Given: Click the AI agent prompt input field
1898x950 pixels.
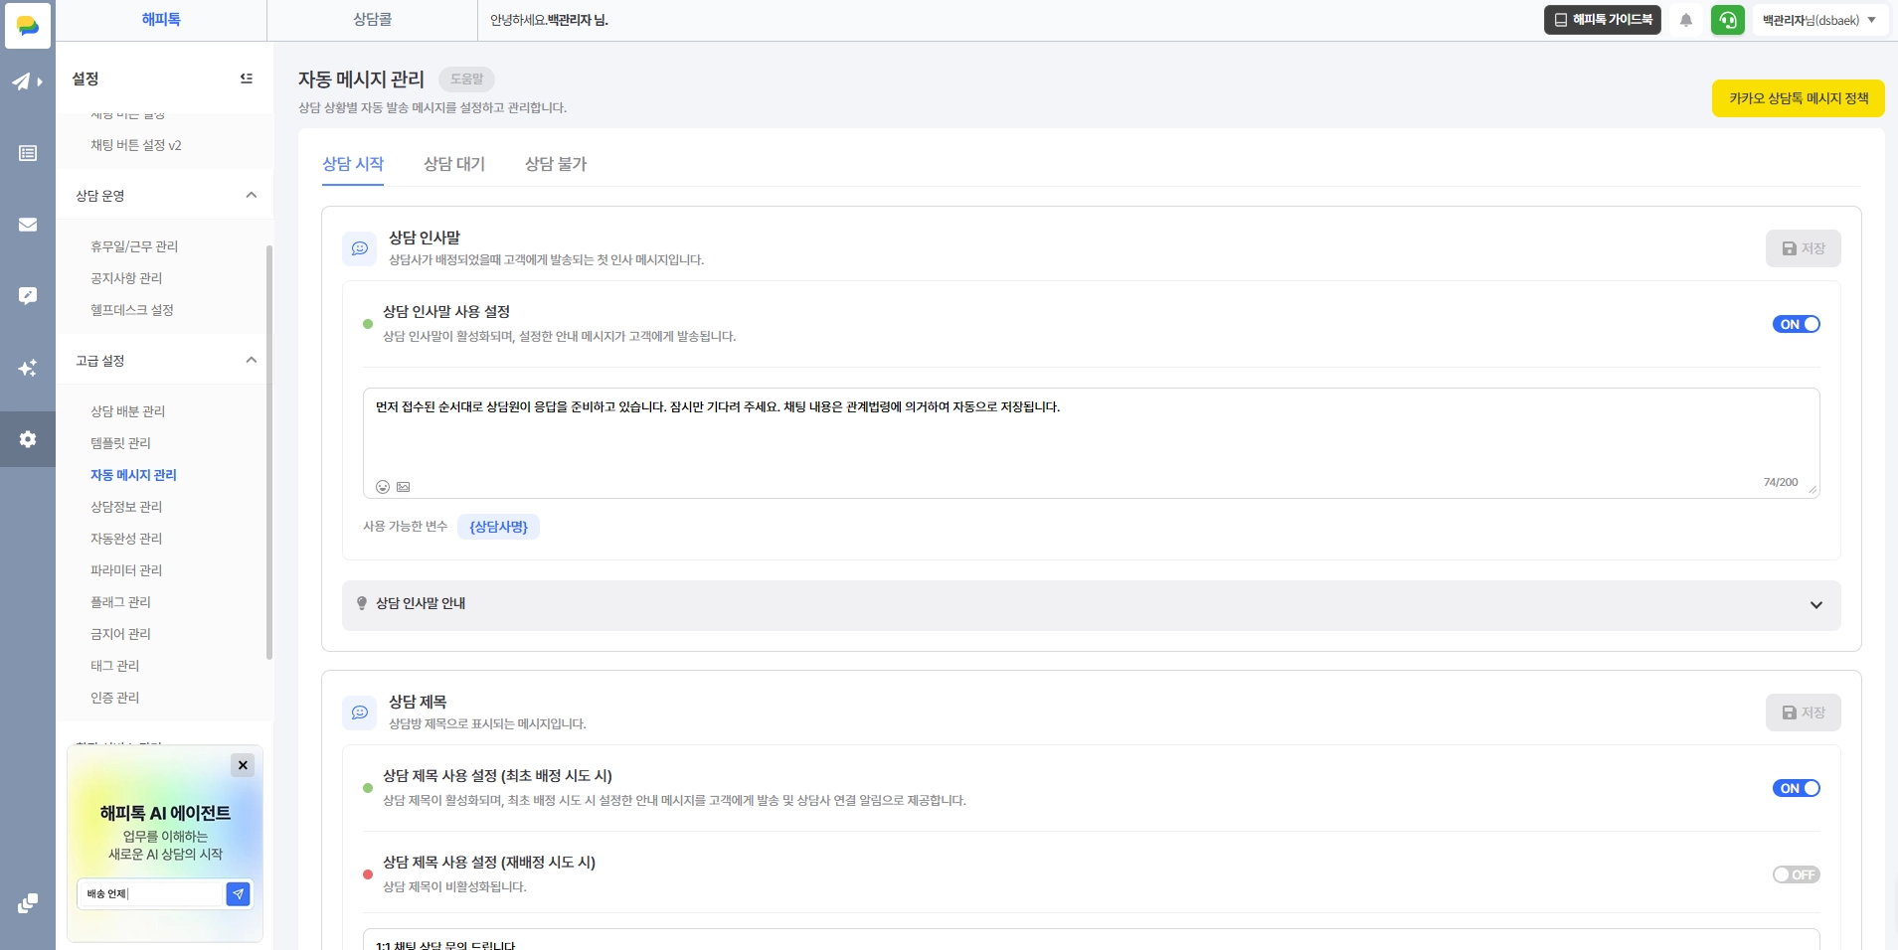Looking at the screenshot, I should [151, 894].
